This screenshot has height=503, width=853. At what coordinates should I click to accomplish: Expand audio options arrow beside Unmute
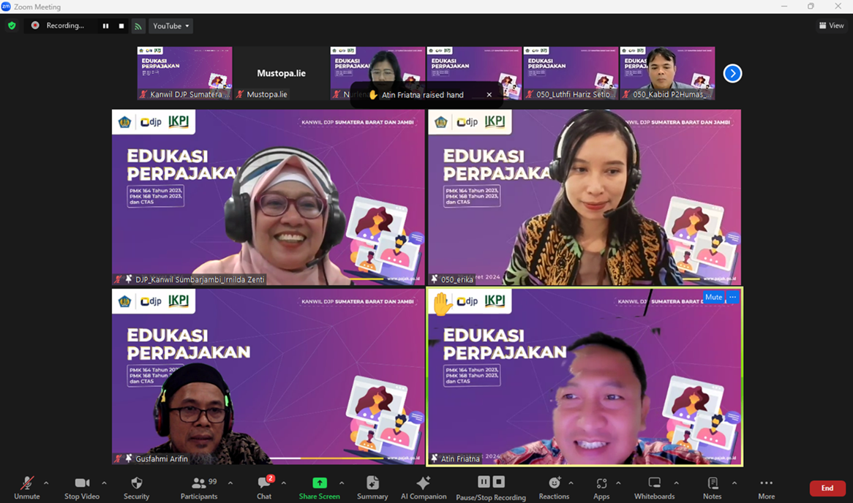pos(46,483)
